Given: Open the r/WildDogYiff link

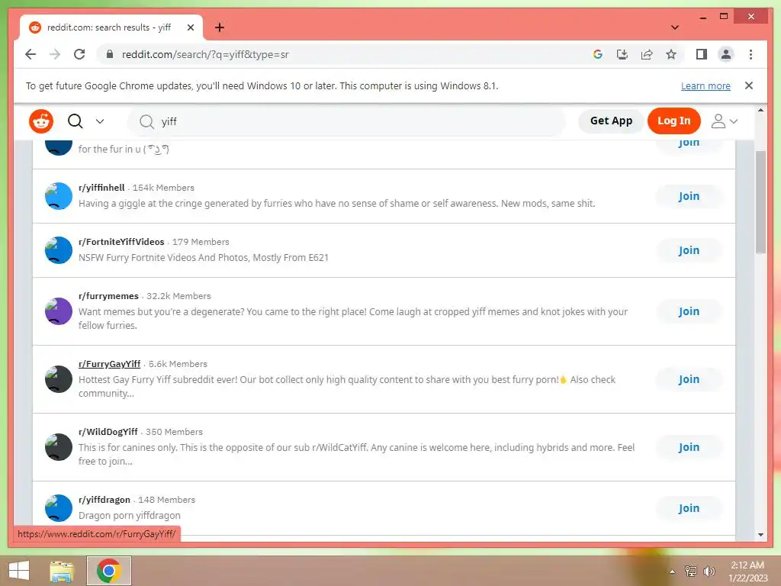Looking at the screenshot, I should 108,432.
